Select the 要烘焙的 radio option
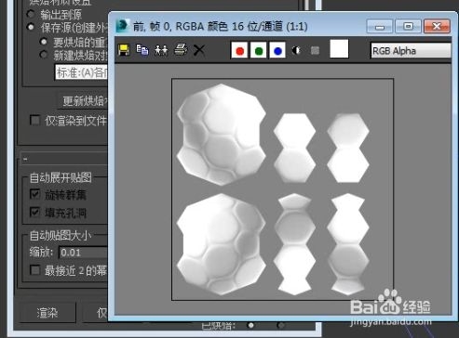The image size is (459, 338). click(44, 42)
